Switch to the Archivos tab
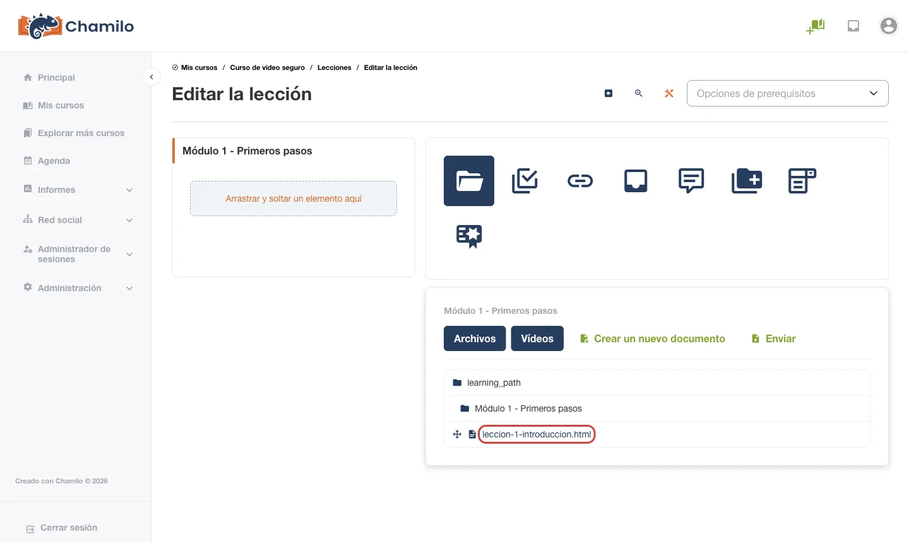Viewport: 909px width, 542px height. pos(475,338)
